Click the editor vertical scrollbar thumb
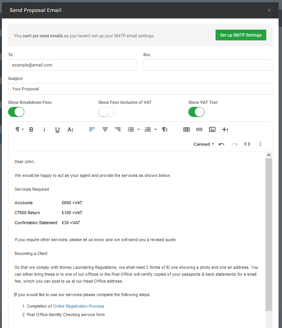 (x=269, y=235)
